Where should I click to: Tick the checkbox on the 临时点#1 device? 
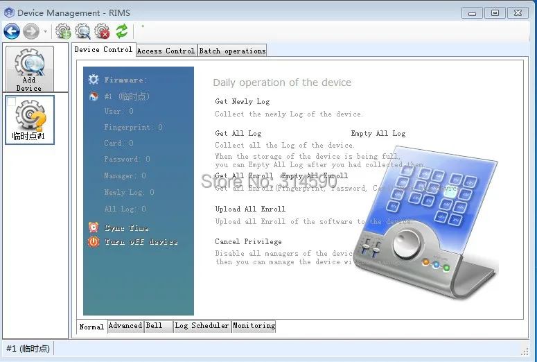point(11,101)
